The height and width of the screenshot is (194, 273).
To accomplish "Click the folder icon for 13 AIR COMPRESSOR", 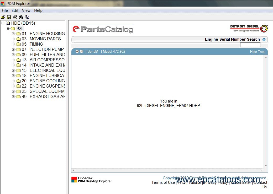I will pos(18,60).
